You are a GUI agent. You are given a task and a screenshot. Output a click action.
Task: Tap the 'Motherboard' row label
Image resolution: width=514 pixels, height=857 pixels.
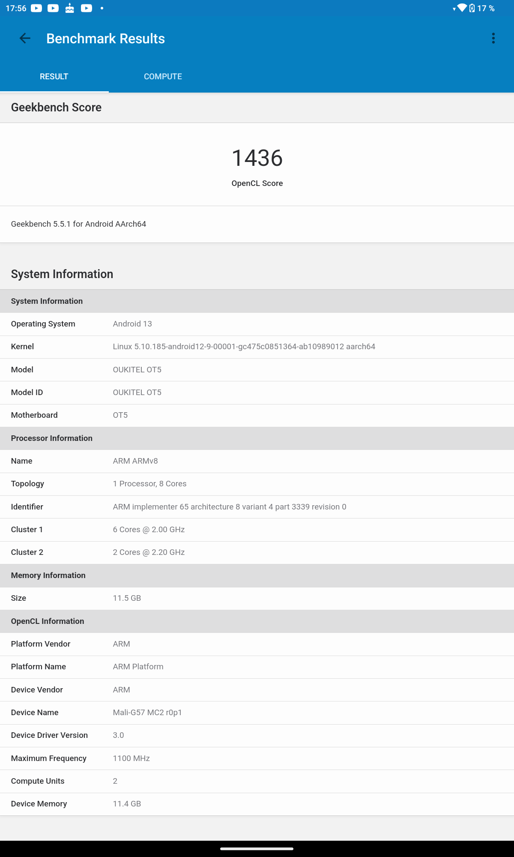[x=34, y=415]
